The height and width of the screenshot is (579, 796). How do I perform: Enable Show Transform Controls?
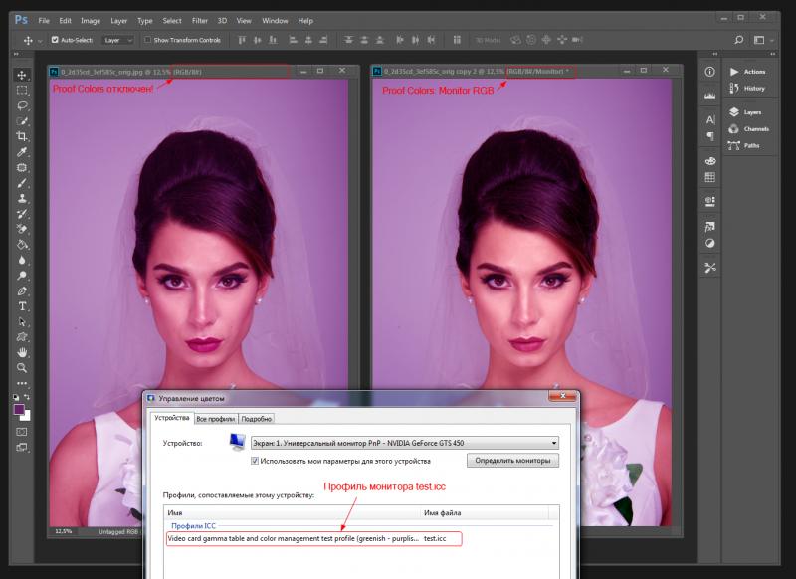[147, 40]
